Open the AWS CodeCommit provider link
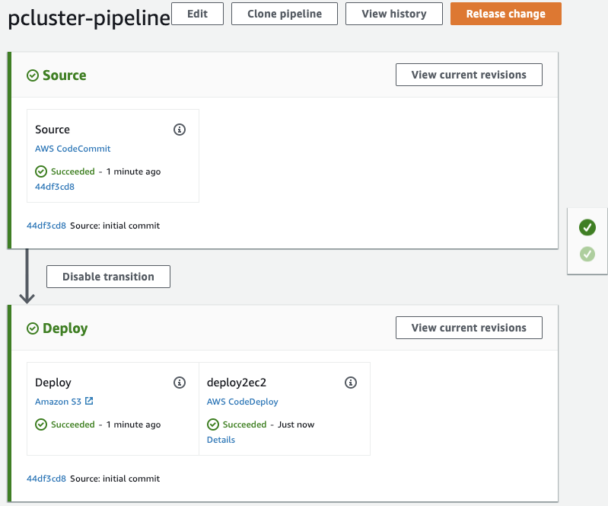 (x=73, y=149)
